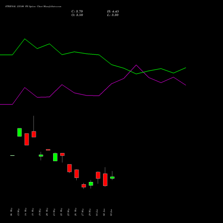This screenshot has width=223, height=223.
Task: Select the large red candle above 02 Jun
Action: pos(105,180)
